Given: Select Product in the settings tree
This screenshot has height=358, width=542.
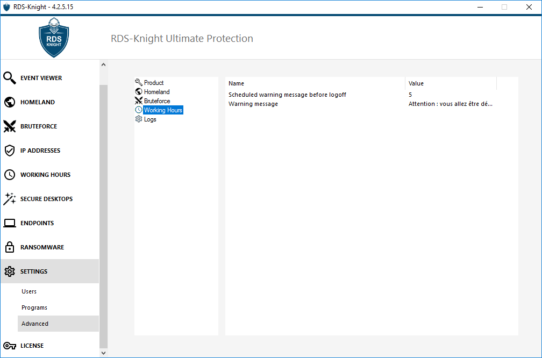Looking at the screenshot, I should pyautogui.click(x=153, y=83).
